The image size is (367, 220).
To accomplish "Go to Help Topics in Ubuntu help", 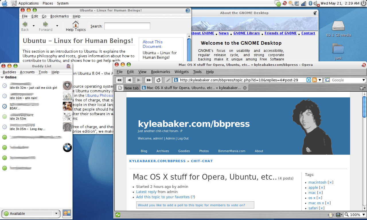I will [76, 26].
